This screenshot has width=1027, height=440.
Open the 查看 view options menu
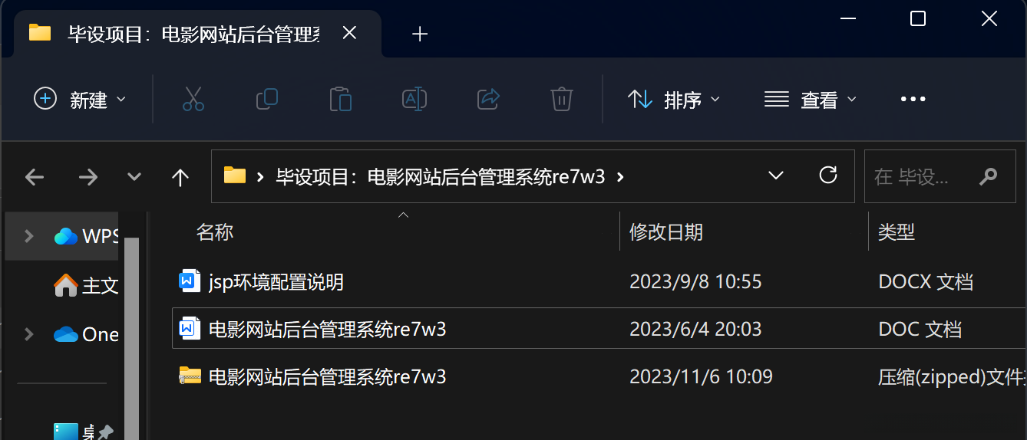click(810, 100)
